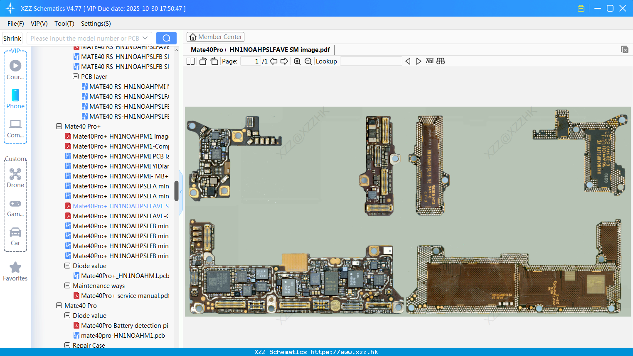This screenshot has width=633, height=356.
Task: Open the File(F) menu
Action: point(16,23)
